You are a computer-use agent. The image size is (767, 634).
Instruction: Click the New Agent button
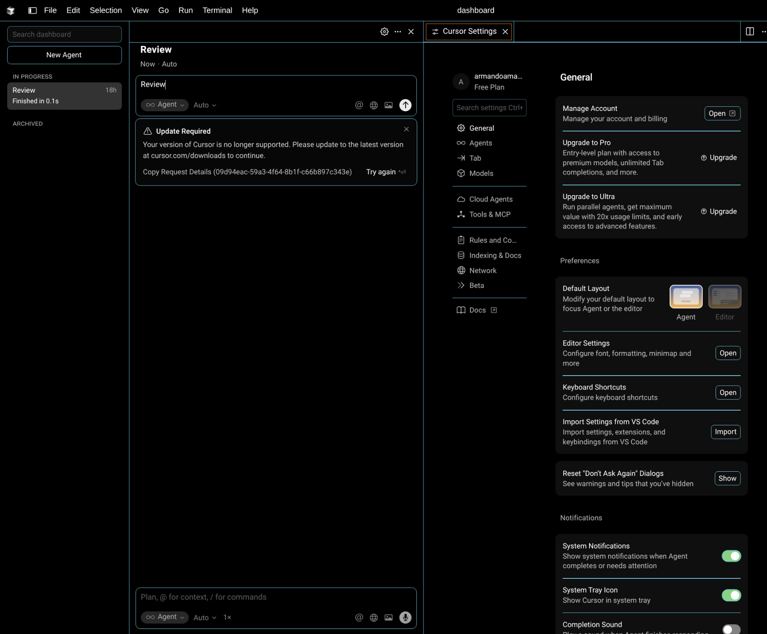(64, 55)
